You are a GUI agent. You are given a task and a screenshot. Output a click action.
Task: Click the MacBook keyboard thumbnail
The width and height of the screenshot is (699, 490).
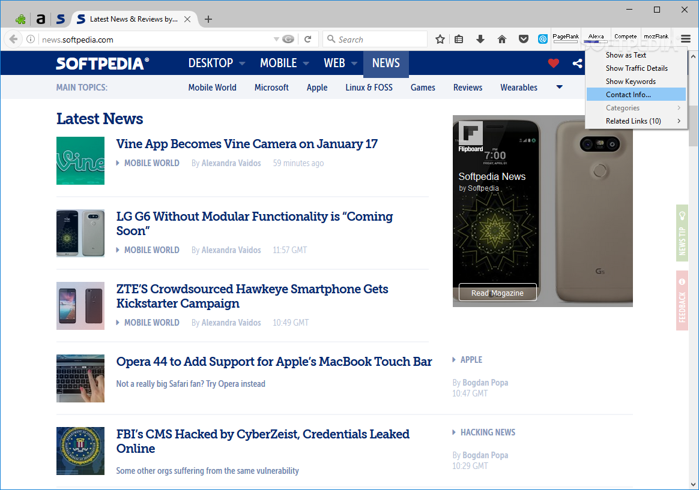(x=80, y=378)
